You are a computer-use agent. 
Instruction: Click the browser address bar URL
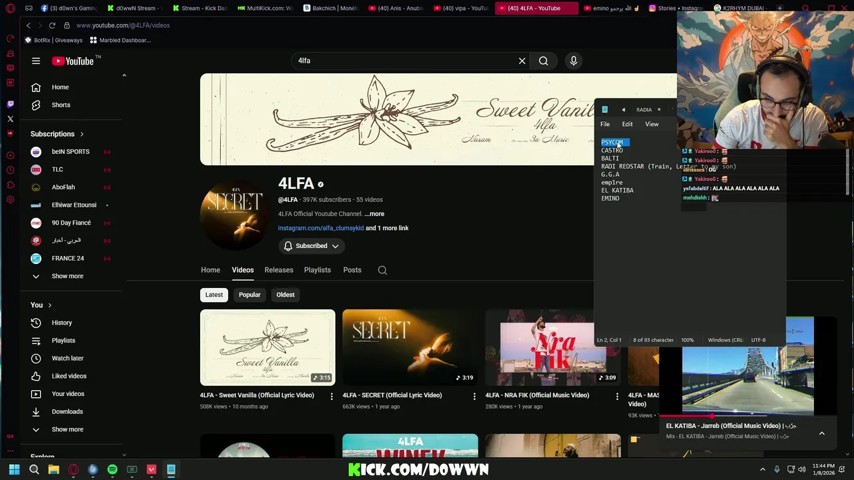pos(123,25)
